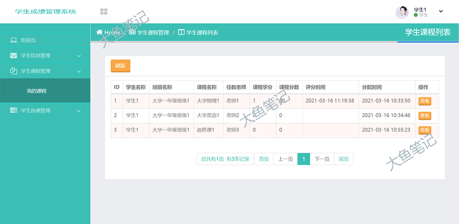Image resolution: width=459 pixels, height=224 pixels.
Task: Click the 2021-03-16 10:34:46 assignment time
Action: pyautogui.click(x=386, y=115)
